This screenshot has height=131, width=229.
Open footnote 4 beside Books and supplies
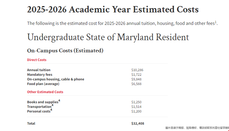[59, 101]
